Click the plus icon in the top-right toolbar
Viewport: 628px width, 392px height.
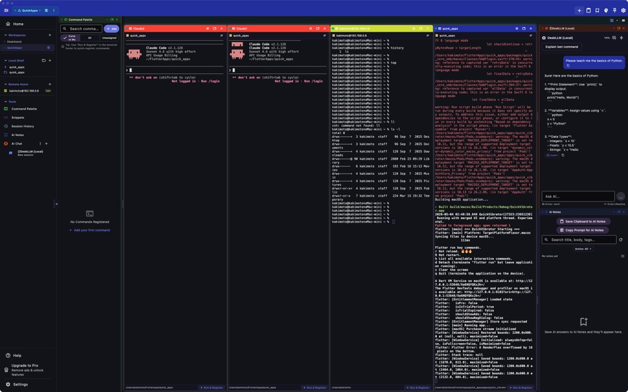click(579, 11)
